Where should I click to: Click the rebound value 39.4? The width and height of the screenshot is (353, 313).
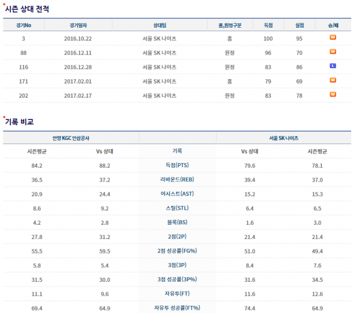tap(249, 180)
